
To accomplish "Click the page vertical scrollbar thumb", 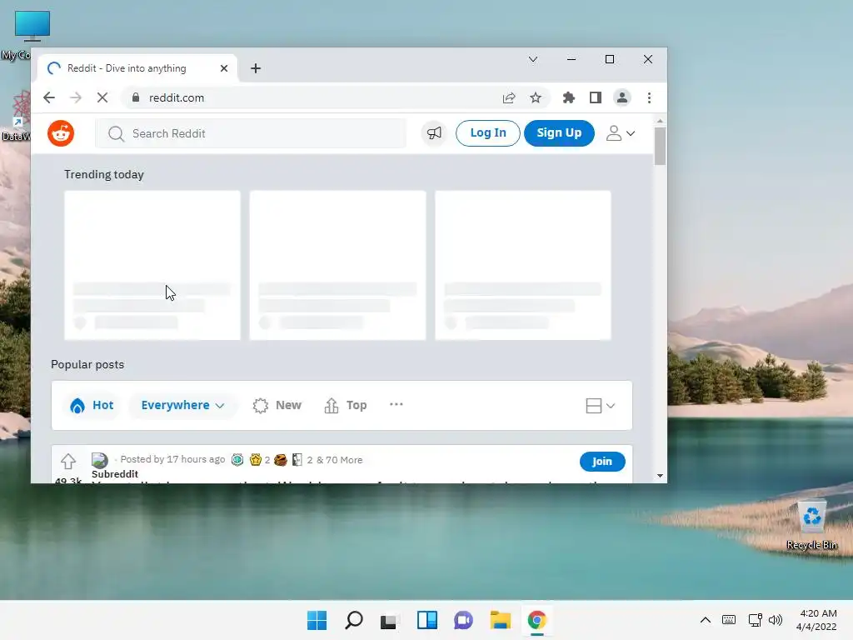I will click(660, 146).
